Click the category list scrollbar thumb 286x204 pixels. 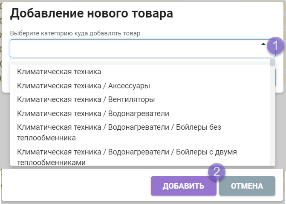click(272, 63)
